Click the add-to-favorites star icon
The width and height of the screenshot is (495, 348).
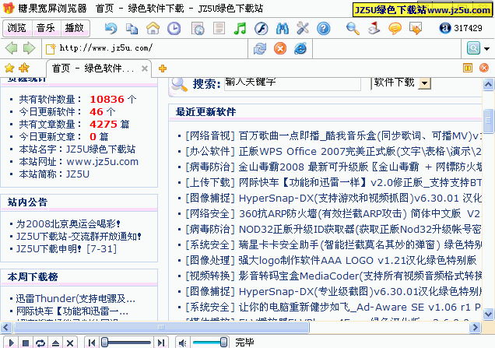click(24, 68)
